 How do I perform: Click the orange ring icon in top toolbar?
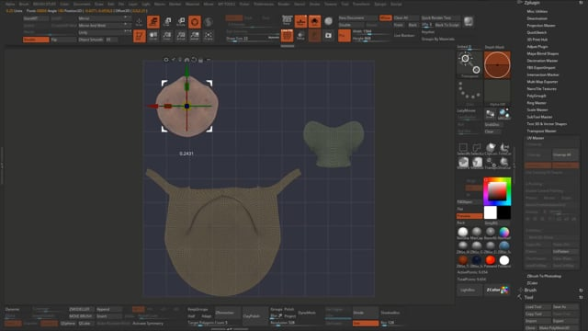tap(195, 22)
